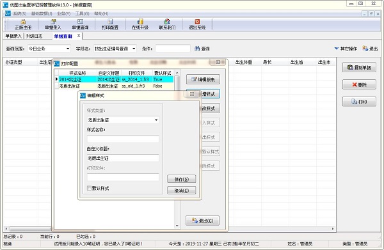
Task: Start 在线升级 from the toolbar
Action: click(x=140, y=22)
